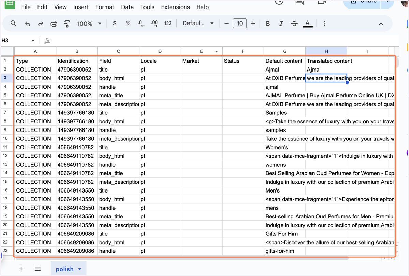Open the Help menu
The image size is (409, 276).
tap(202, 7)
